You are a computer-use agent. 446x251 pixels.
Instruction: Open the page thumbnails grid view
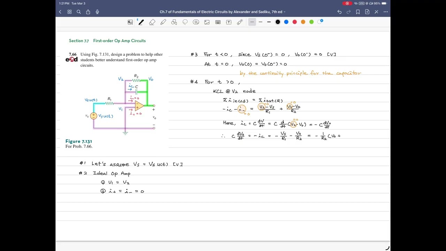point(69,12)
